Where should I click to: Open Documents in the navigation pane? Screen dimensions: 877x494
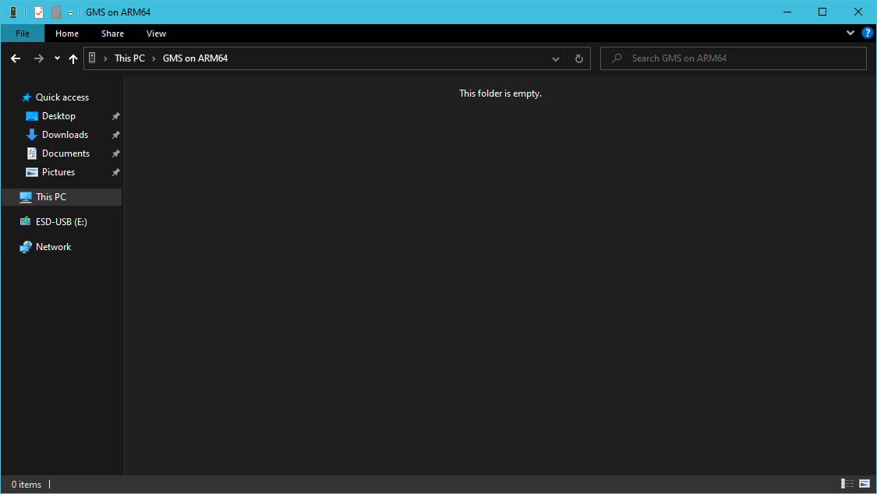pos(65,153)
